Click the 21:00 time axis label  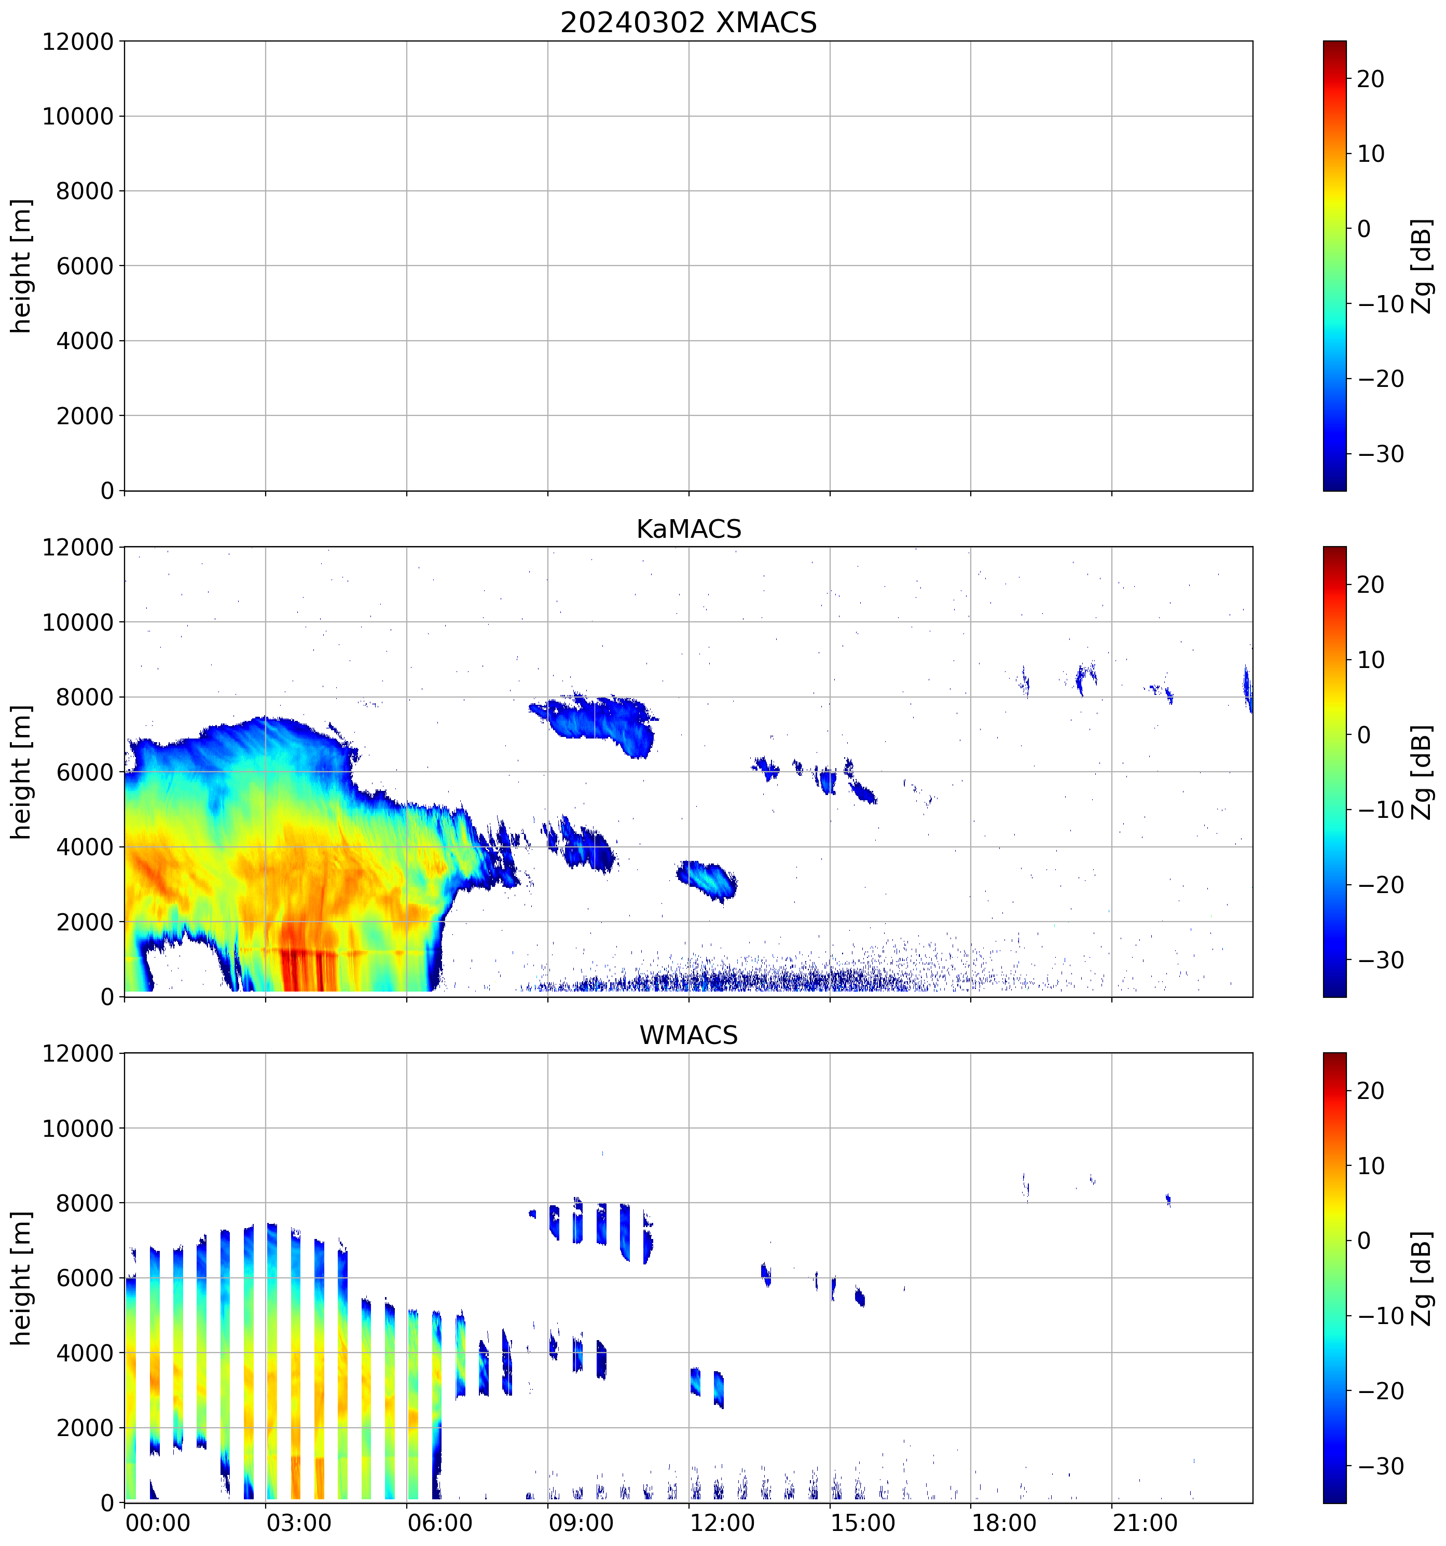pyautogui.click(x=1144, y=1523)
